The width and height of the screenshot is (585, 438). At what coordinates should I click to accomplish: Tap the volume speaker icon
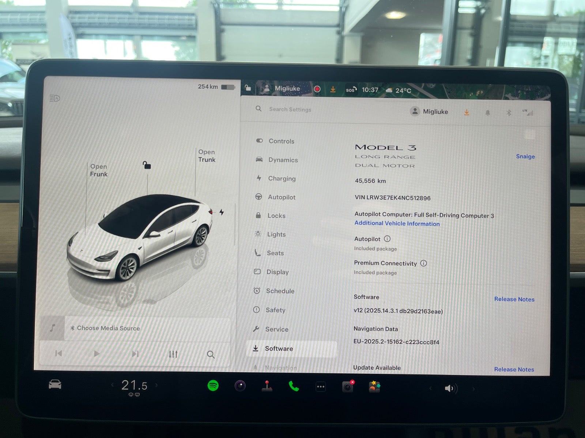click(450, 388)
